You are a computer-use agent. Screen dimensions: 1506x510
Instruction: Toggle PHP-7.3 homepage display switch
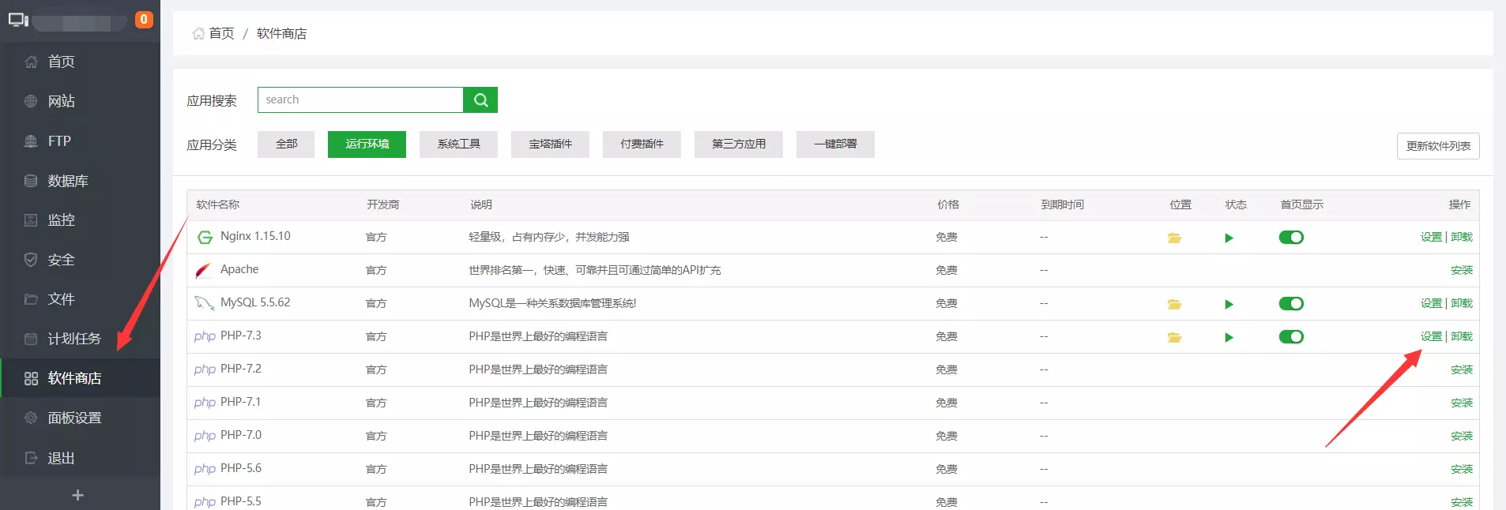[x=1291, y=337]
